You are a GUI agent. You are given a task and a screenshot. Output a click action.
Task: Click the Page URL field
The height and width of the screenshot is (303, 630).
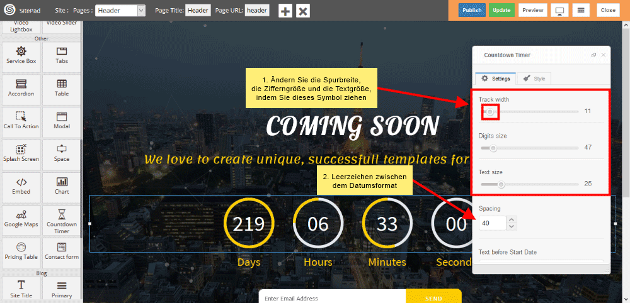click(257, 11)
